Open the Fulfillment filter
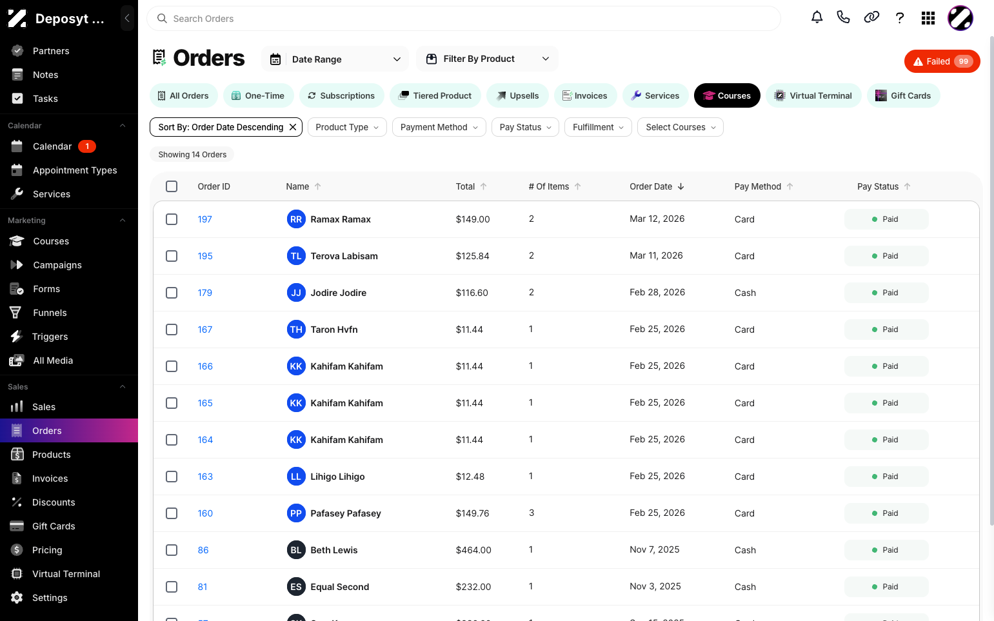 (598, 127)
